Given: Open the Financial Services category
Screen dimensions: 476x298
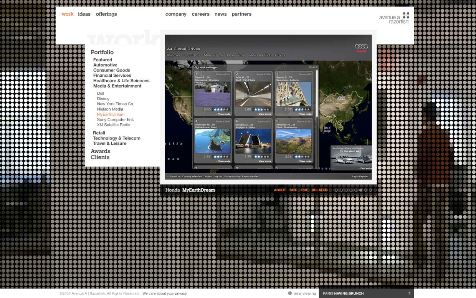Looking at the screenshot, I should pyautogui.click(x=112, y=76).
